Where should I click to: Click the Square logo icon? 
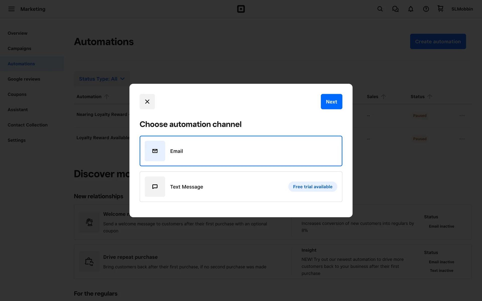[241, 9]
